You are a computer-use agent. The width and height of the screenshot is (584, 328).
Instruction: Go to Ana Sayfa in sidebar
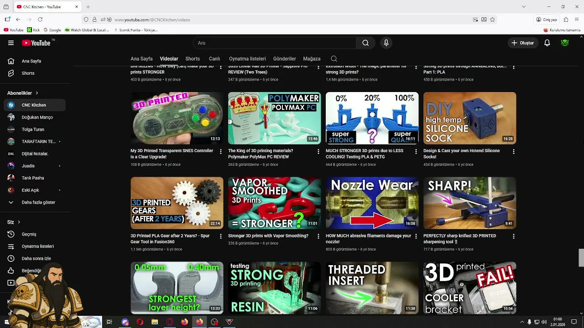(35, 61)
